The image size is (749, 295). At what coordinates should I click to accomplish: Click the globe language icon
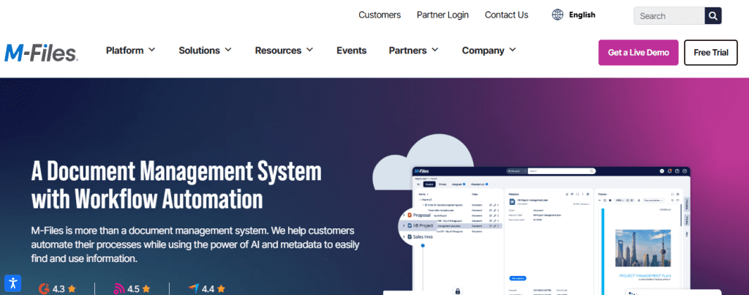coord(558,15)
